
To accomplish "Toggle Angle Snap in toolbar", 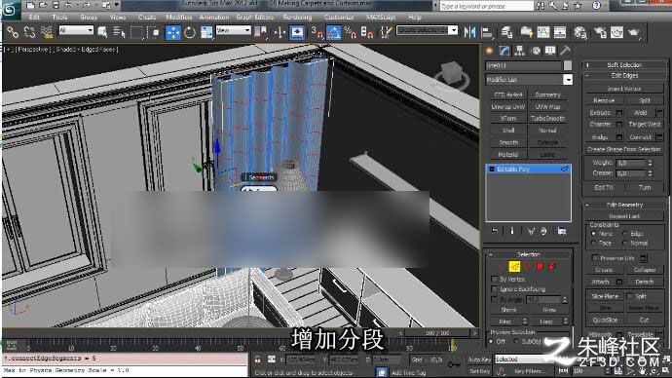I will 333,32.
